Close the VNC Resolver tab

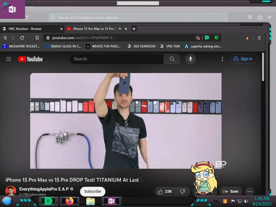pos(61,29)
